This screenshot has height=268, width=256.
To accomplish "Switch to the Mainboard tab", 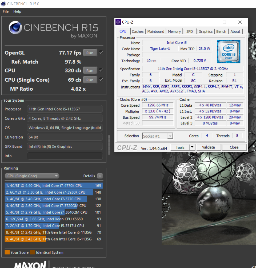I will [x=156, y=32].
